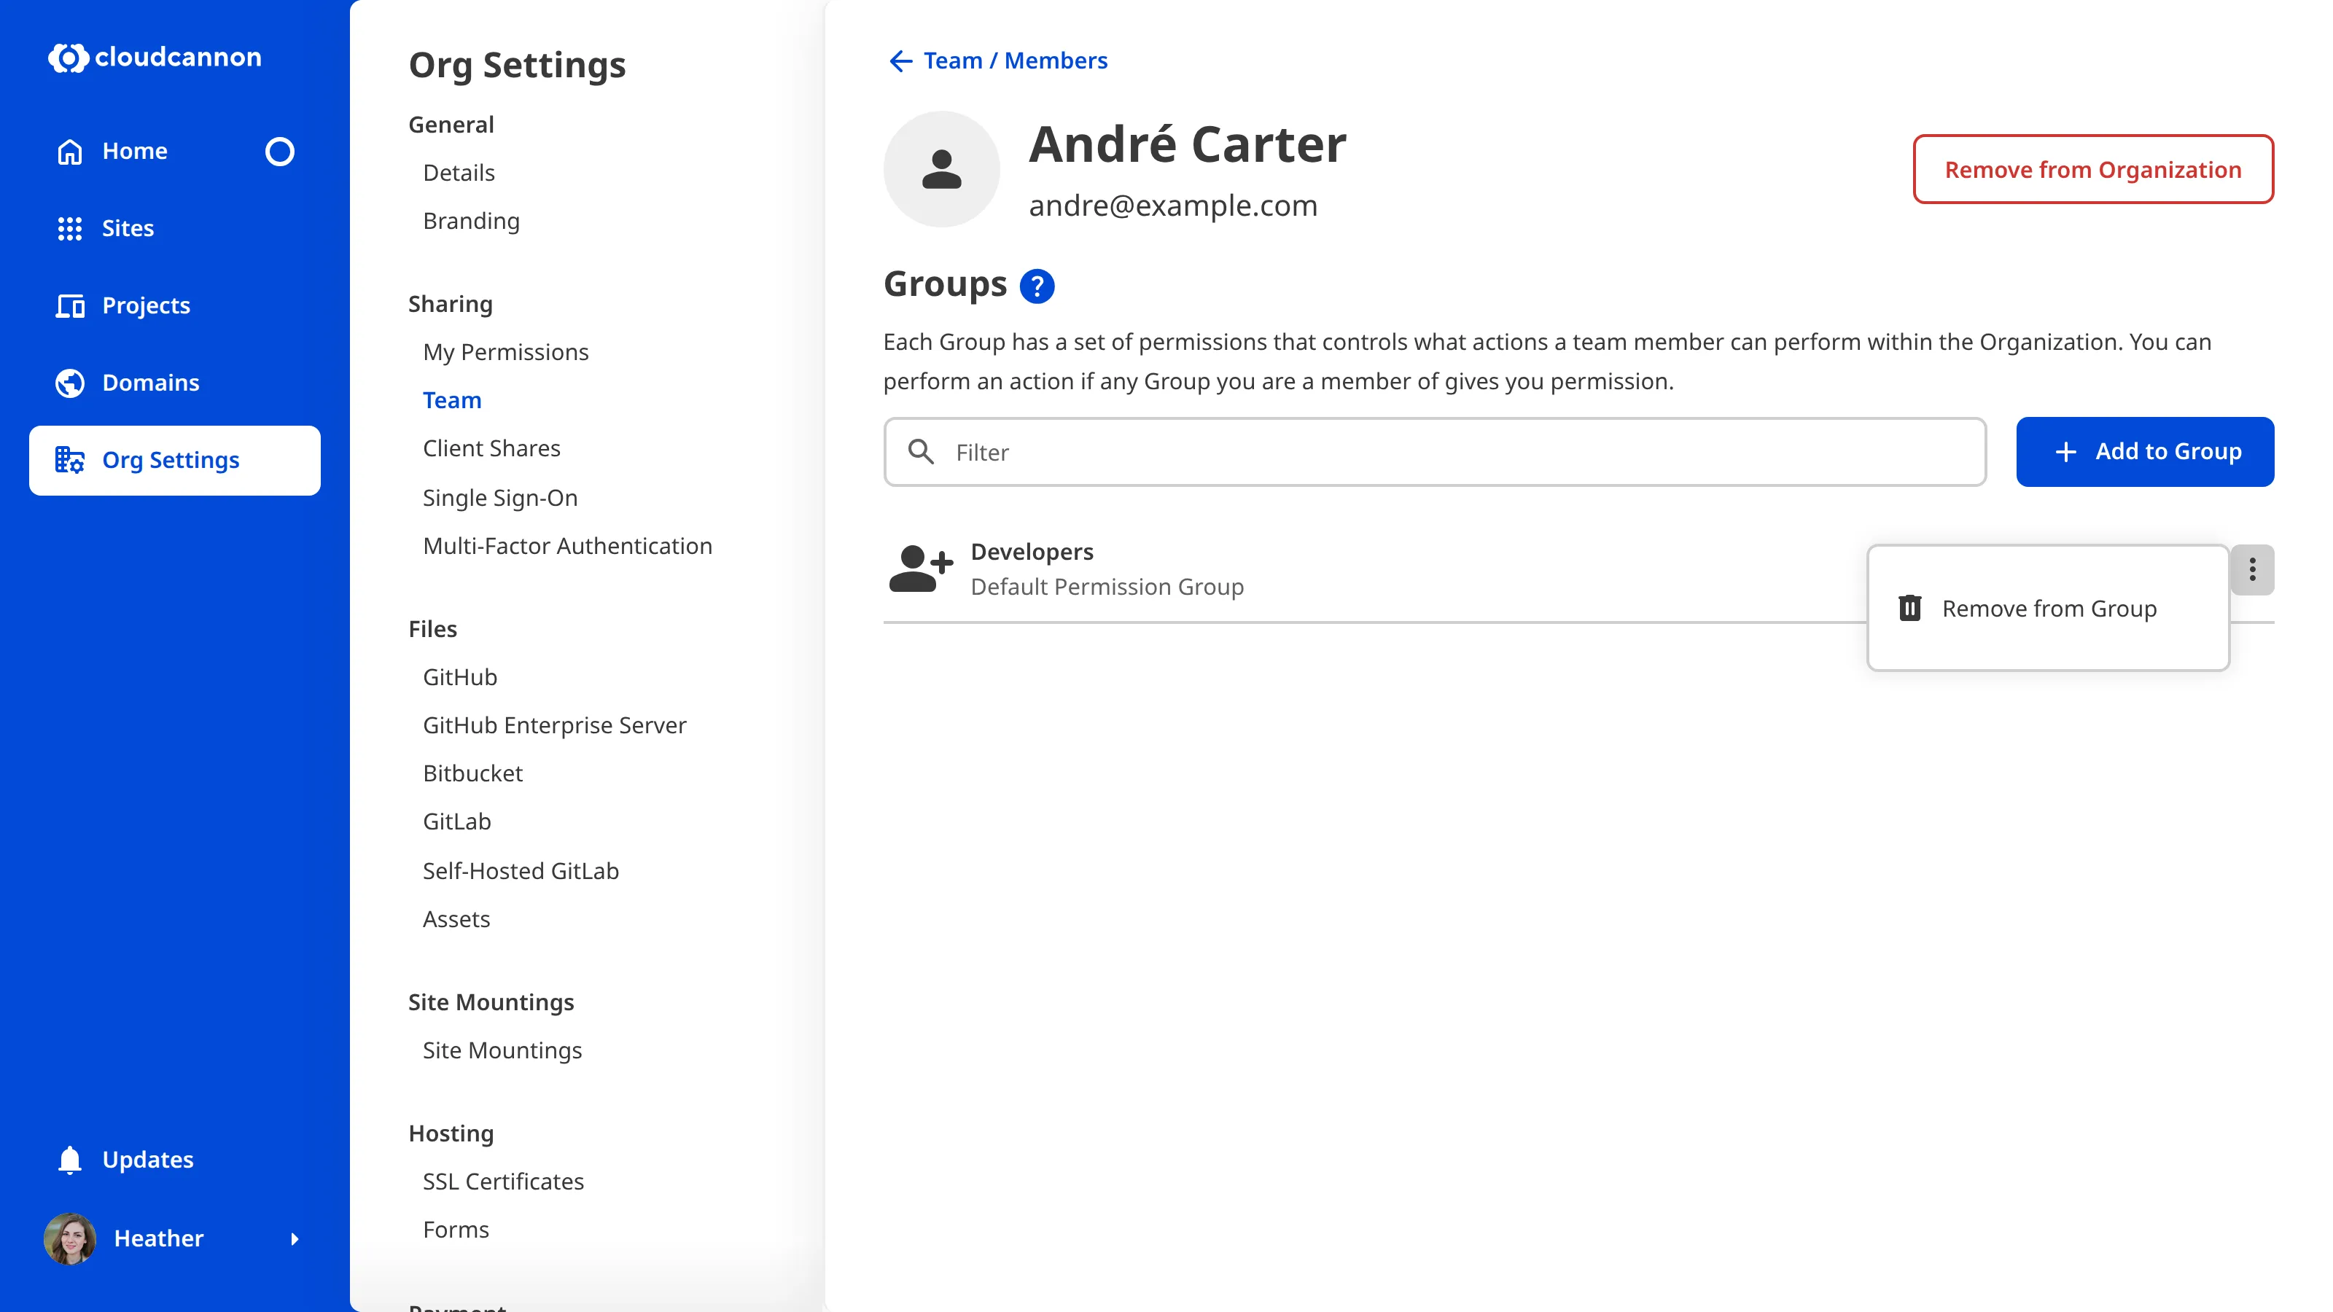Click the trash icon next to Remove from Group
The image size is (2333, 1312).
click(x=1911, y=608)
